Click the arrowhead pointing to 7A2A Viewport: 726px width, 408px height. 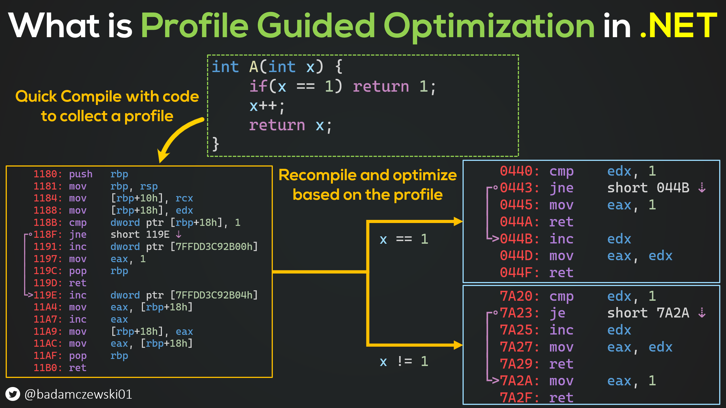click(495, 380)
